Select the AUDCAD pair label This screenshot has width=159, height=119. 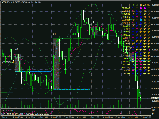tap(126, 8)
